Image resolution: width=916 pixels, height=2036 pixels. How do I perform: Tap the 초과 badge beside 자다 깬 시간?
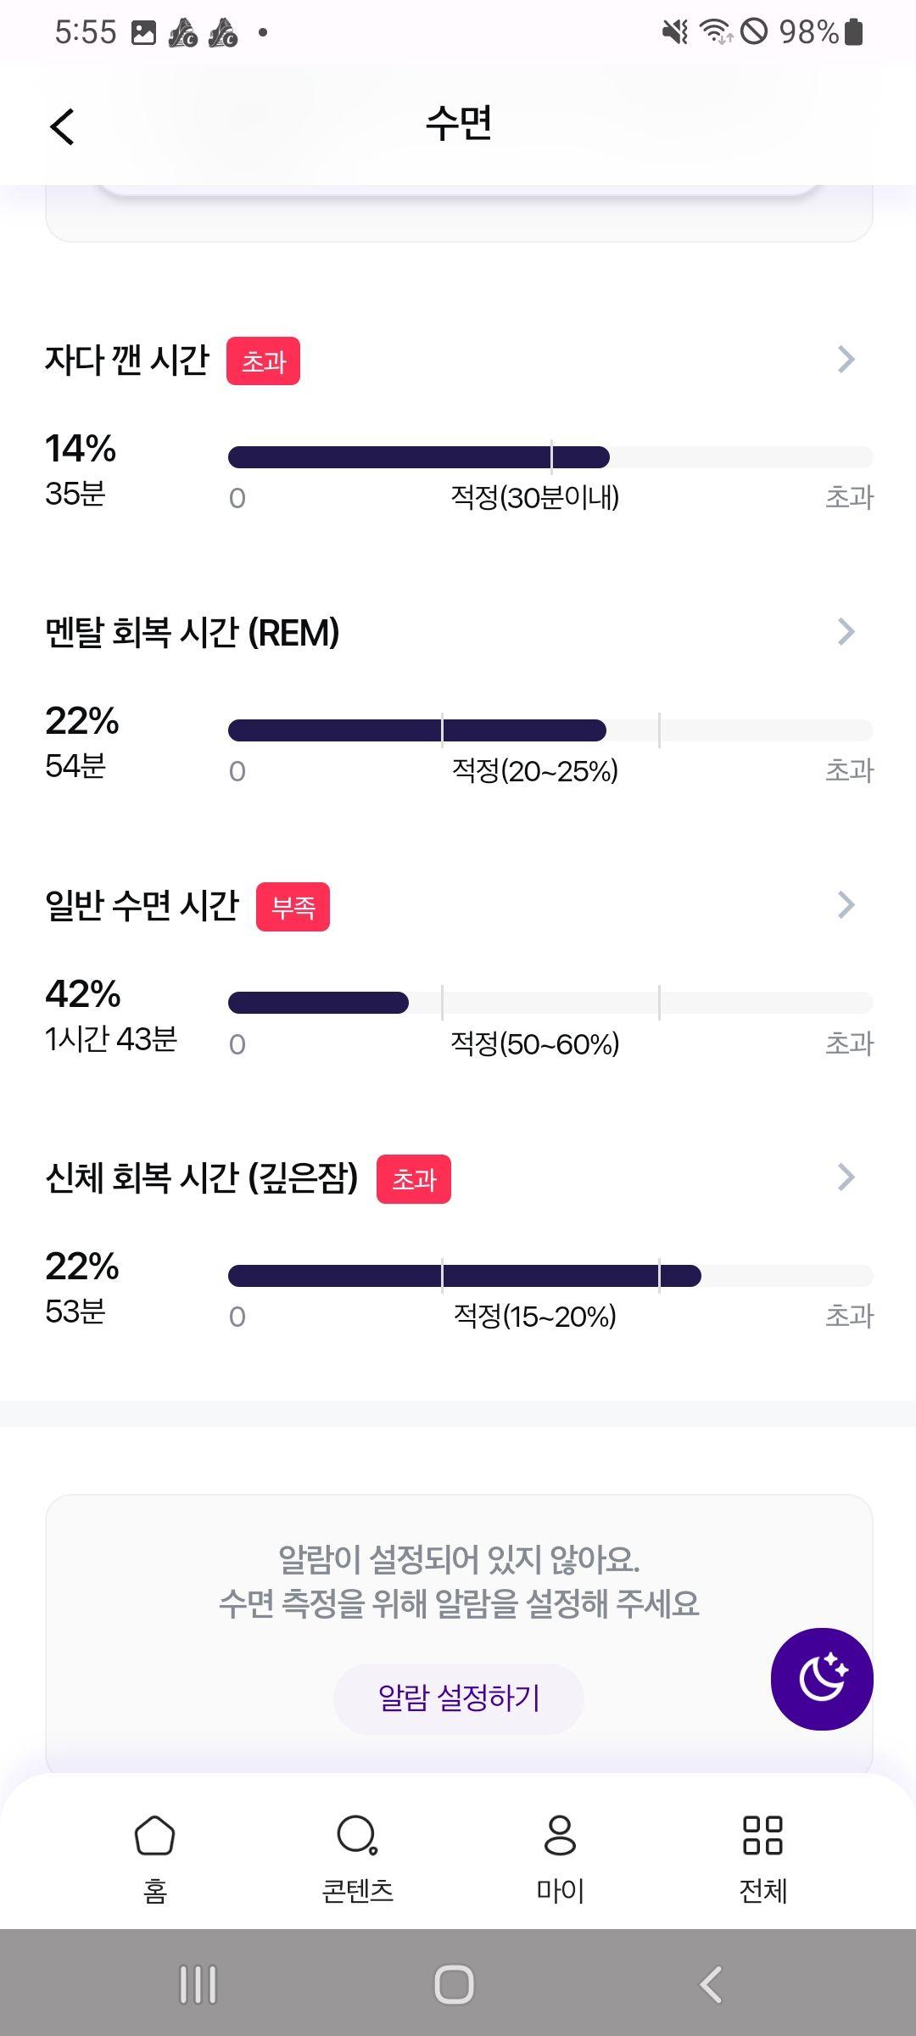tap(263, 361)
